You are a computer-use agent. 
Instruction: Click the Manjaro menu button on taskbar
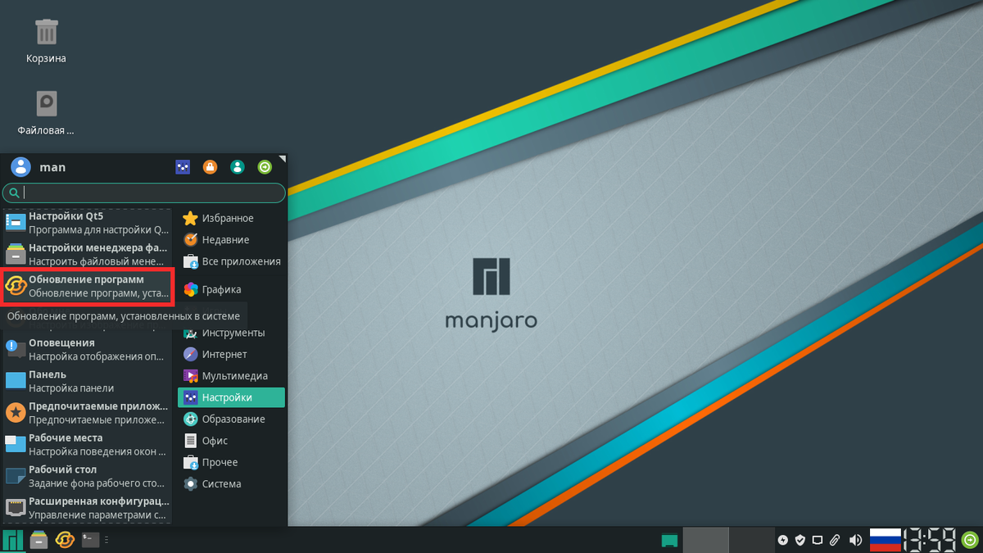click(13, 540)
